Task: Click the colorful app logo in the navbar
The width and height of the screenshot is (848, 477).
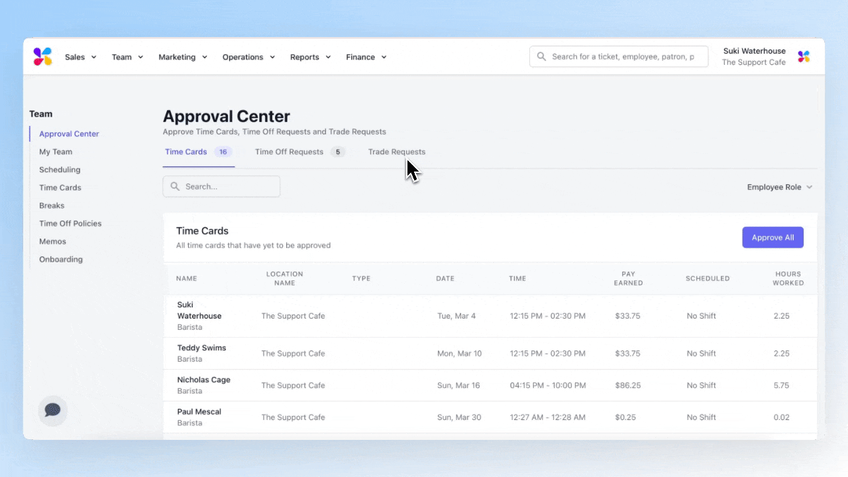Action: (42, 57)
